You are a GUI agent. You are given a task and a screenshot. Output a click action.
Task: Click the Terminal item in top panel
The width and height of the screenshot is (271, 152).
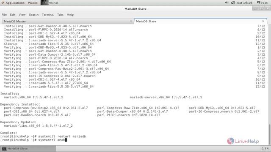[x=50, y=3]
